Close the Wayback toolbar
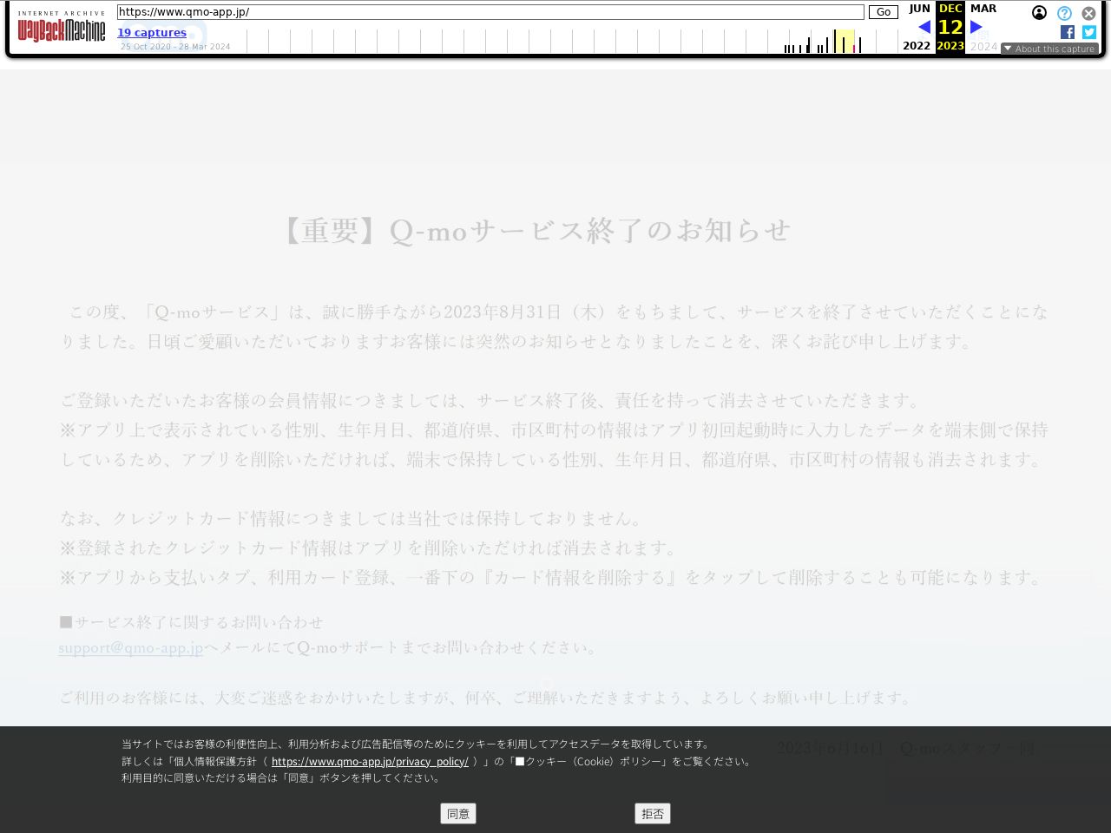Viewport: 1111px width, 833px height. (x=1088, y=13)
